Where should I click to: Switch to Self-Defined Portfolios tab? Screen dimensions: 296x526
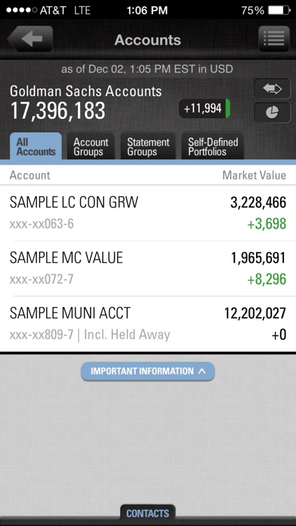213,147
